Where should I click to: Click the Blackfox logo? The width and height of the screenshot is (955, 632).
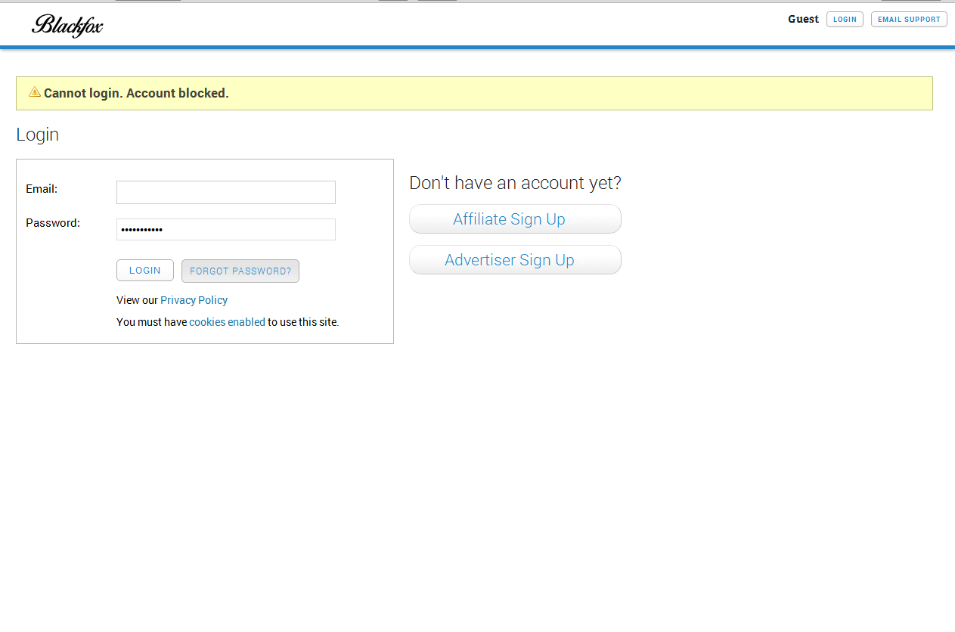click(67, 26)
